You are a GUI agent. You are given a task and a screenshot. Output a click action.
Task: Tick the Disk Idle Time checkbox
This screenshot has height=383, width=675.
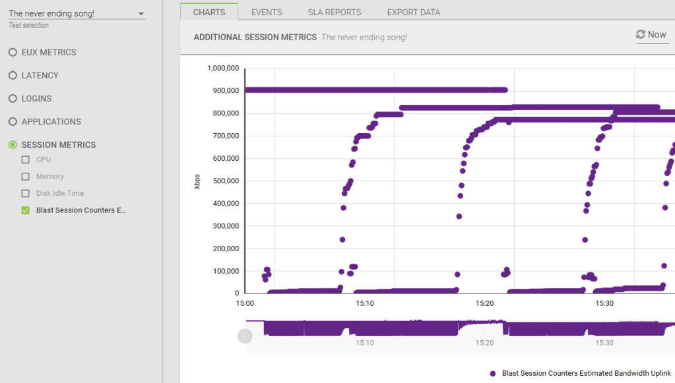(26, 194)
